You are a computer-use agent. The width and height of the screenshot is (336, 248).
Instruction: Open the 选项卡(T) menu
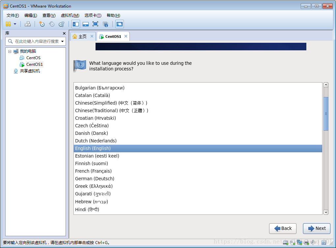point(93,15)
